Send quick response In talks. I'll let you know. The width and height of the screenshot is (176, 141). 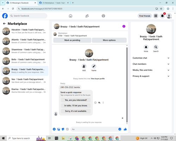(x=76, y=105)
